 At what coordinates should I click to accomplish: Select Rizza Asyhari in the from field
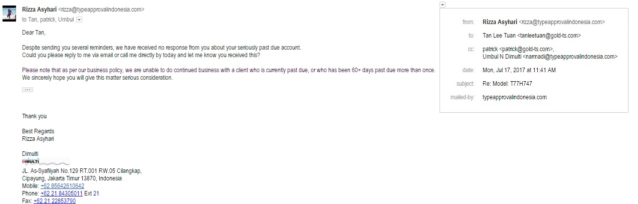coord(499,22)
